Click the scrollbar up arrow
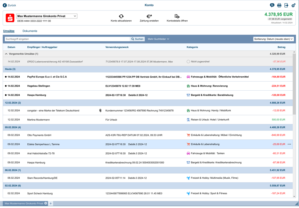299x208 pixels. point(294,52)
